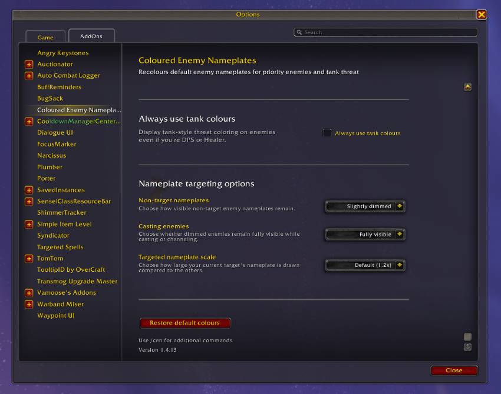
Task: Select Syndicator in addon list
Action: (x=53, y=236)
